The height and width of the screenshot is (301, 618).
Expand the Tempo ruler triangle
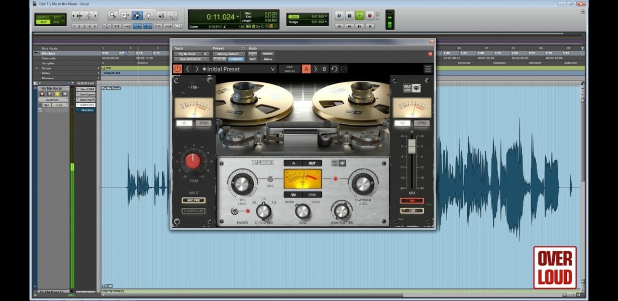pyautogui.click(x=37, y=68)
